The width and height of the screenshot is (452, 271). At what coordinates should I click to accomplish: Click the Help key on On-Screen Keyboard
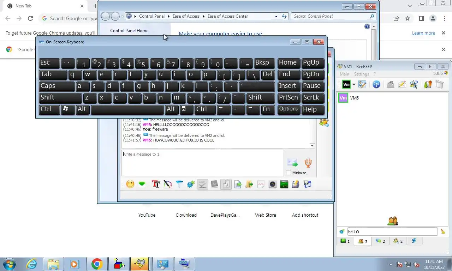tap(313, 109)
